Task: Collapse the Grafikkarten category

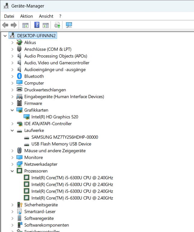Action: [x=12, y=110]
